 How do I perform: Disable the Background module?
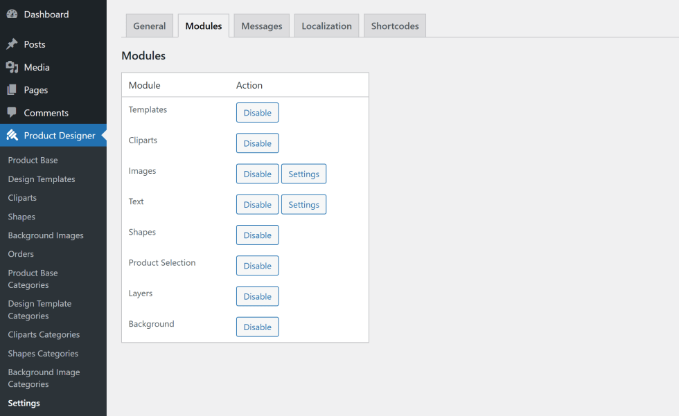[x=257, y=327]
